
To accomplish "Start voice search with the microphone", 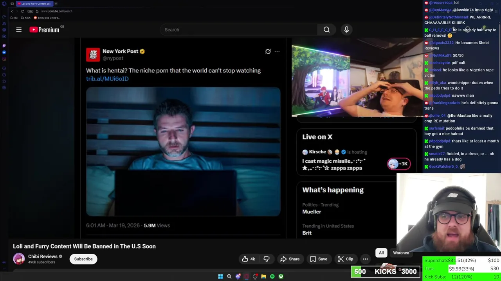I will (346, 30).
